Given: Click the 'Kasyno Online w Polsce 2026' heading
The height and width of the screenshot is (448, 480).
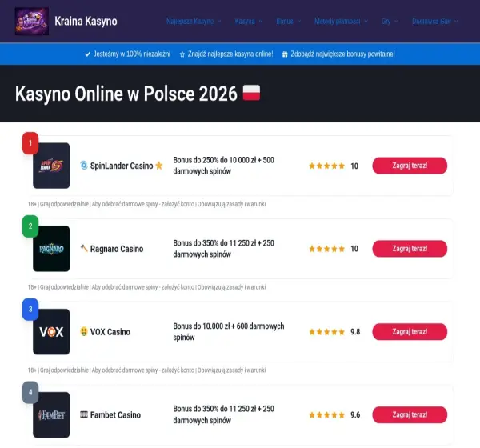Looking at the screenshot, I should point(126,94).
